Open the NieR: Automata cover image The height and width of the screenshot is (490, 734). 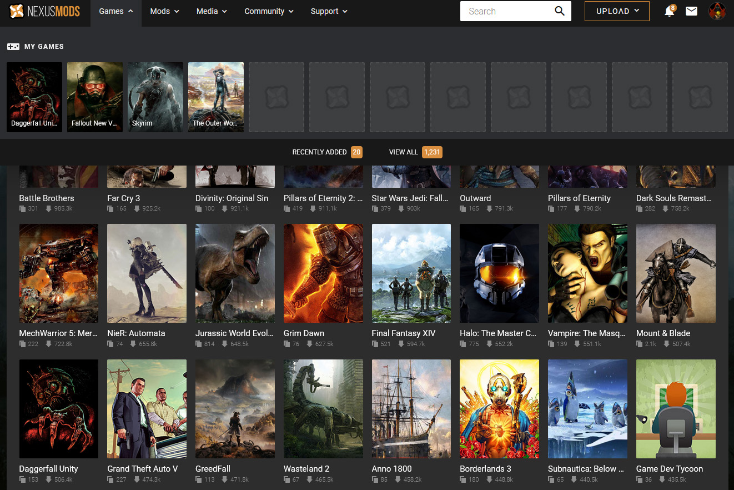(147, 273)
